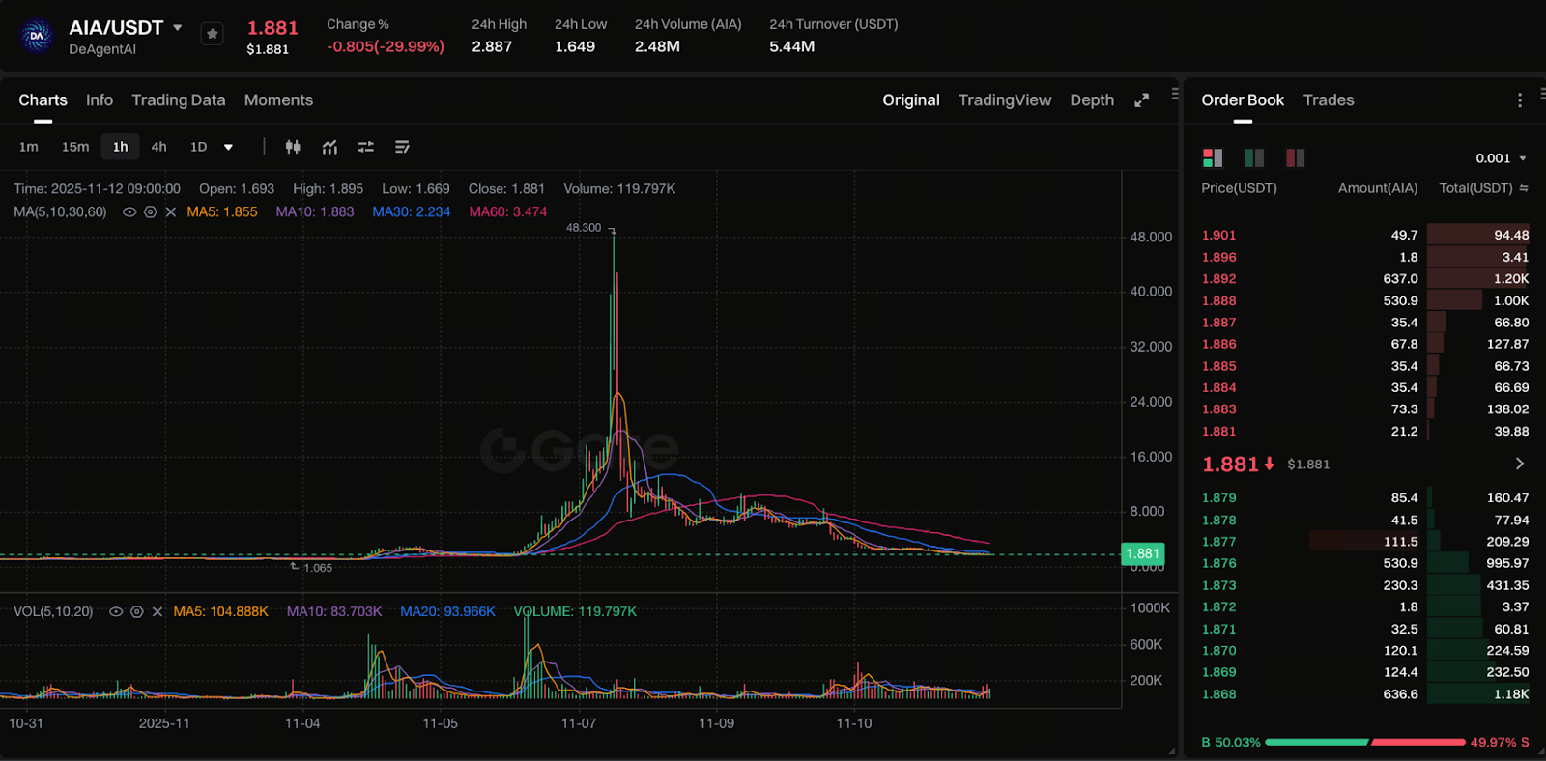Screen dimensions: 1546x761
Task: Open chart settings sliders icon
Action: pyautogui.click(x=365, y=147)
